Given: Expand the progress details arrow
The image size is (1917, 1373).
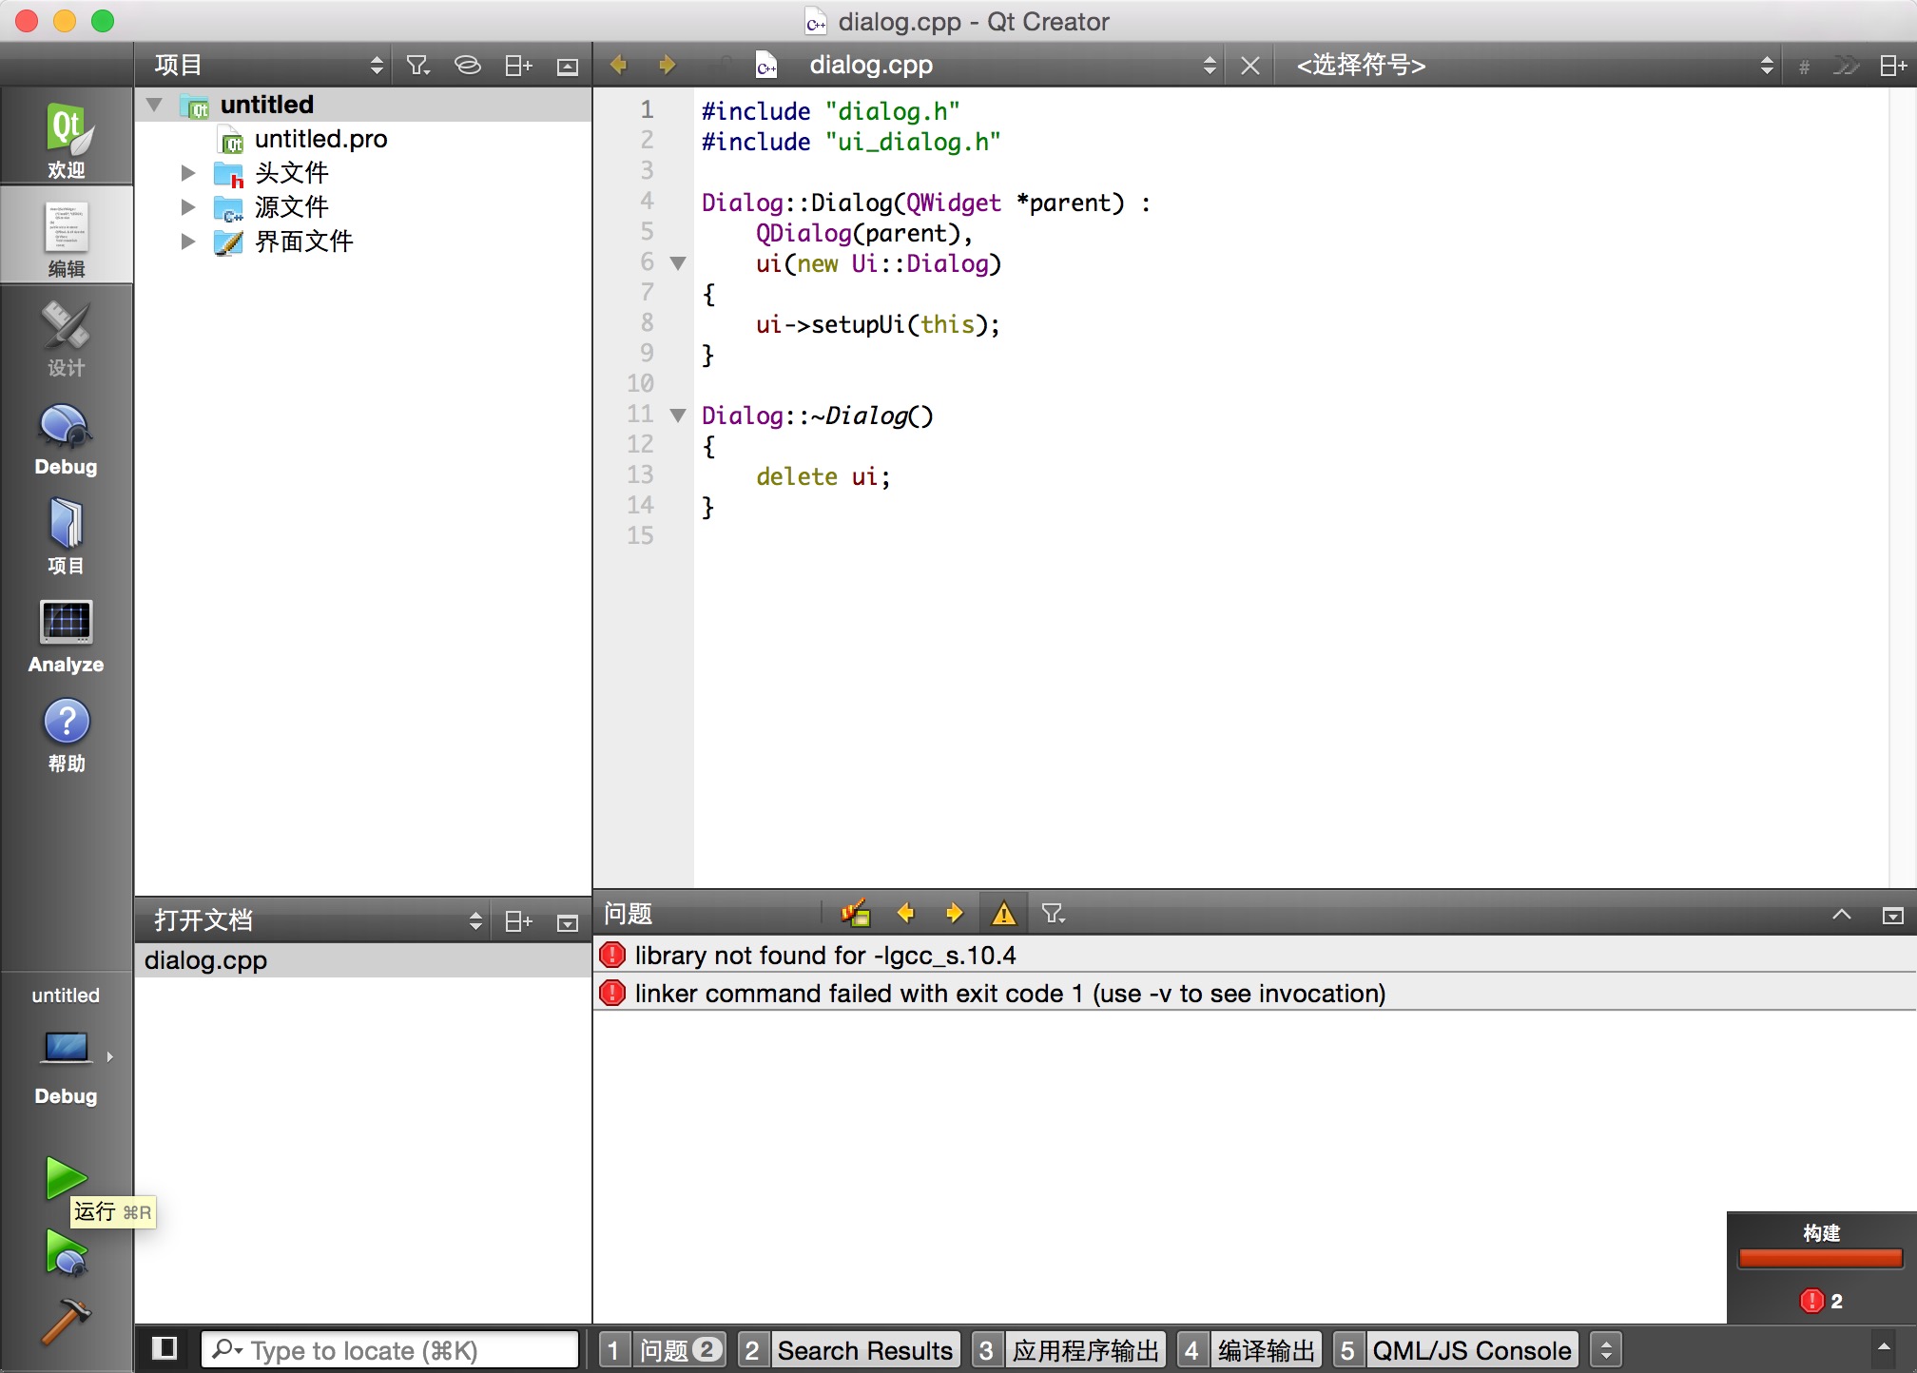Looking at the screenshot, I should (1884, 1346).
